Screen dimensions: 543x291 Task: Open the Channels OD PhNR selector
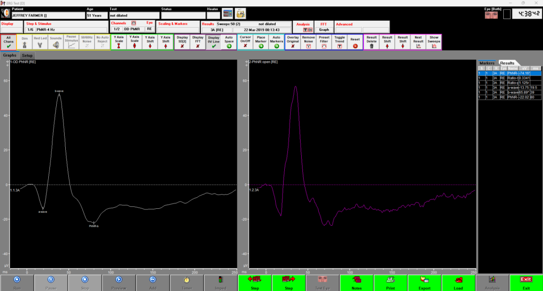(x=133, y=30)
